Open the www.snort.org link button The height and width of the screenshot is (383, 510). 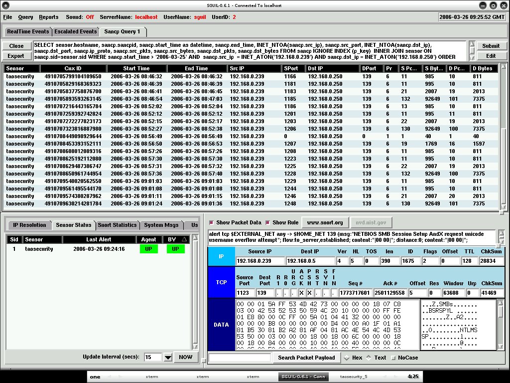tap(325, 222)
